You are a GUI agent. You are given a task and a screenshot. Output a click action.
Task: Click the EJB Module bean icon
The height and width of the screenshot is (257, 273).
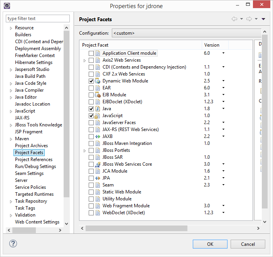98,95
